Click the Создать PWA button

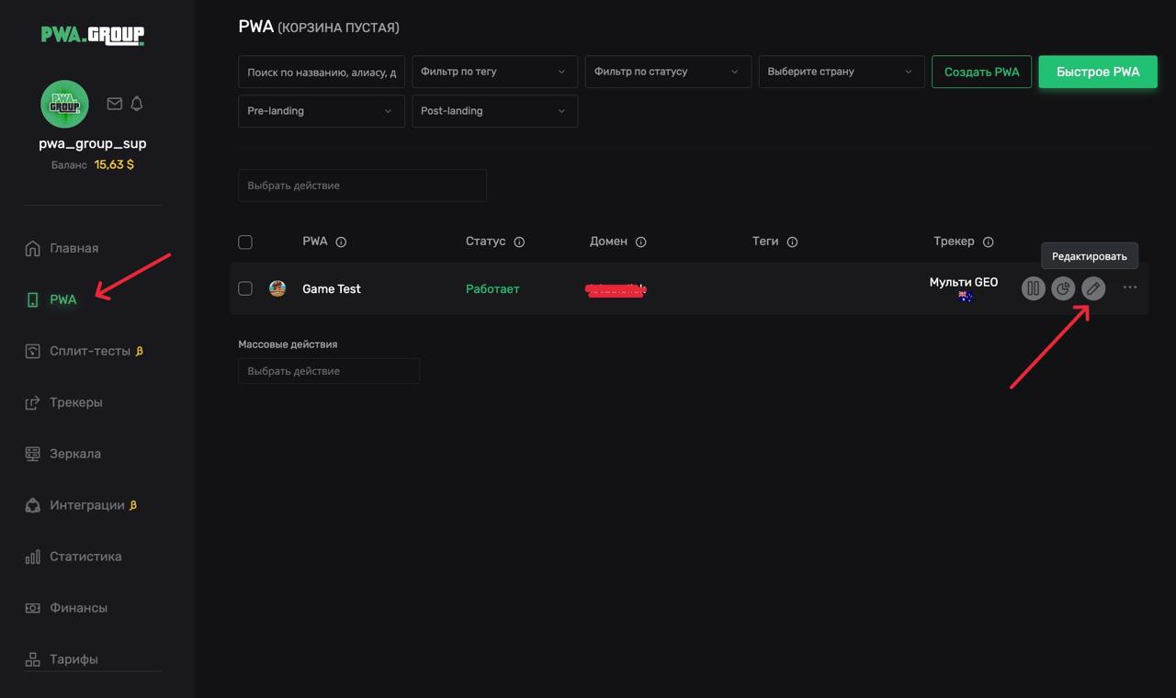point(981,72)
